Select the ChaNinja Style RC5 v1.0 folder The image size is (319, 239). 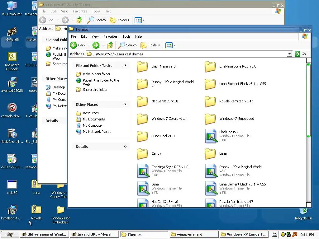[231, 67]
